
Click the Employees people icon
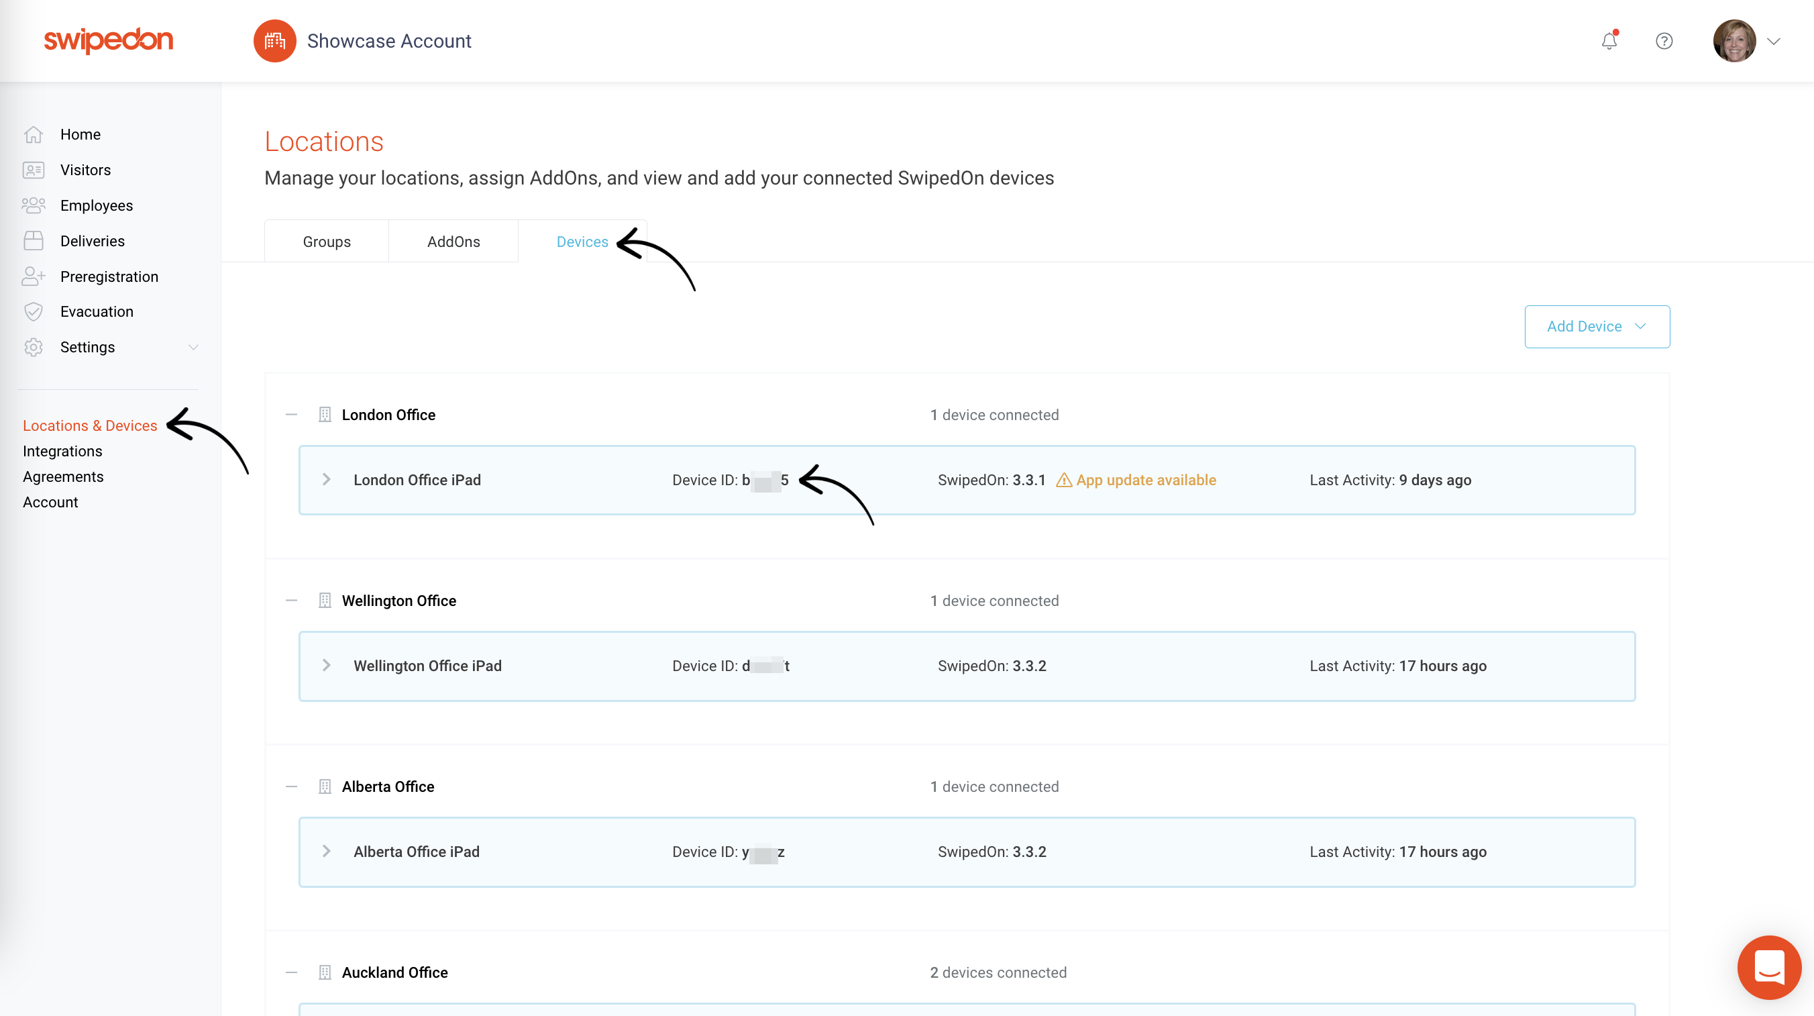click(x=33, y=205)
